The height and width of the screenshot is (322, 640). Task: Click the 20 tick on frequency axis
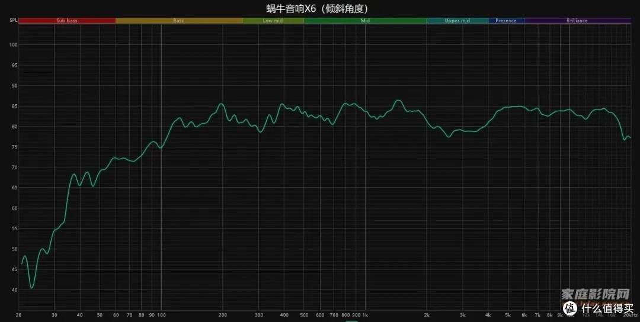coord(18,315)
